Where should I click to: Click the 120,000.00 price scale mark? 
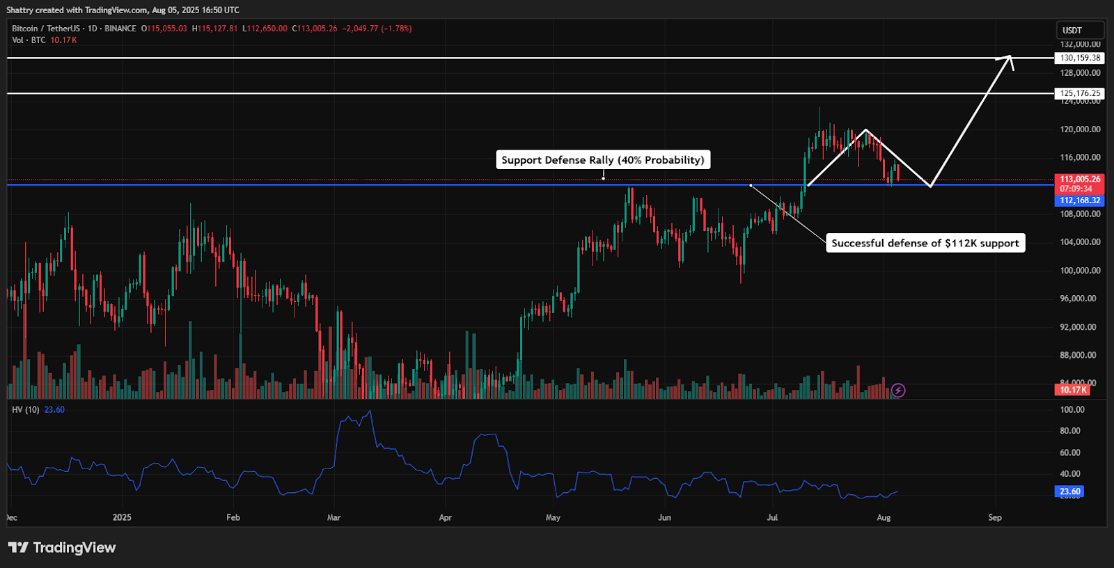click(1080, 129)
